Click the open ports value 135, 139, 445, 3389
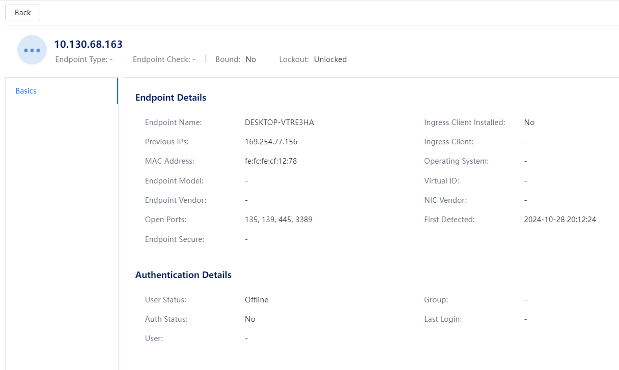This screenshot has width=619, height=370. [x=278, y=220]
